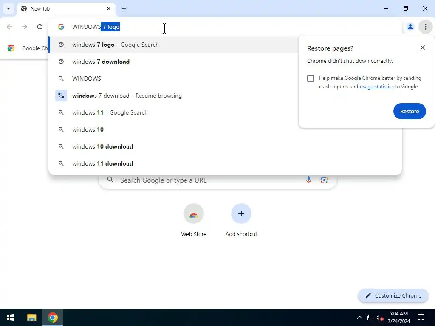435x326 pixels.
Task: Click the Google Chrome bookmark icon
Action: point(11,48)
